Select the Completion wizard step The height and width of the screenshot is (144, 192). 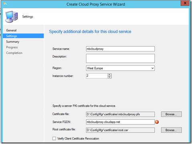click(x=14, y=53)
